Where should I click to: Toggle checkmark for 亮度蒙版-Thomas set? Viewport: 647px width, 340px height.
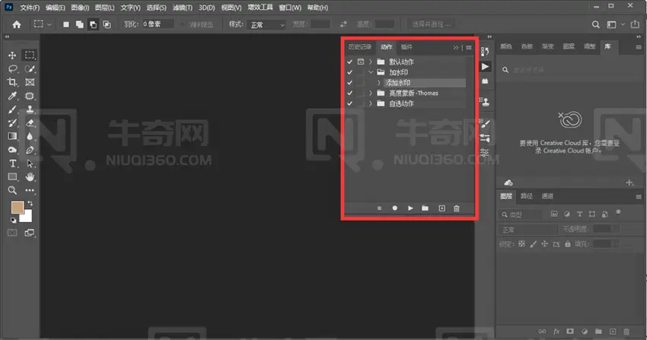pyautogui.click(x=350, y=93)
